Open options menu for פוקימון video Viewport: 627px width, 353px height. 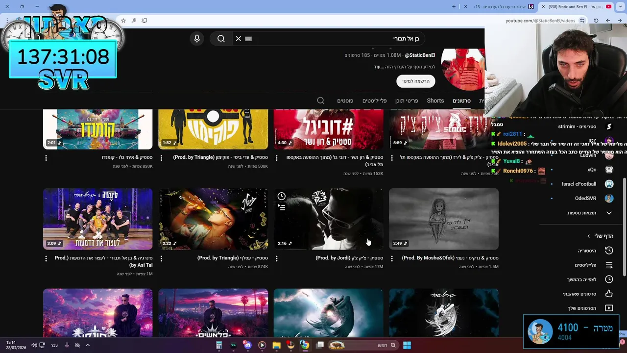[161, 158]
